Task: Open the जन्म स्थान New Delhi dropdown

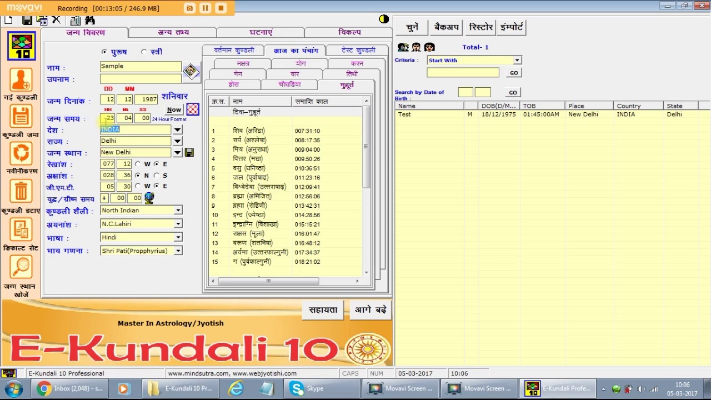Action: click(177, 153)
